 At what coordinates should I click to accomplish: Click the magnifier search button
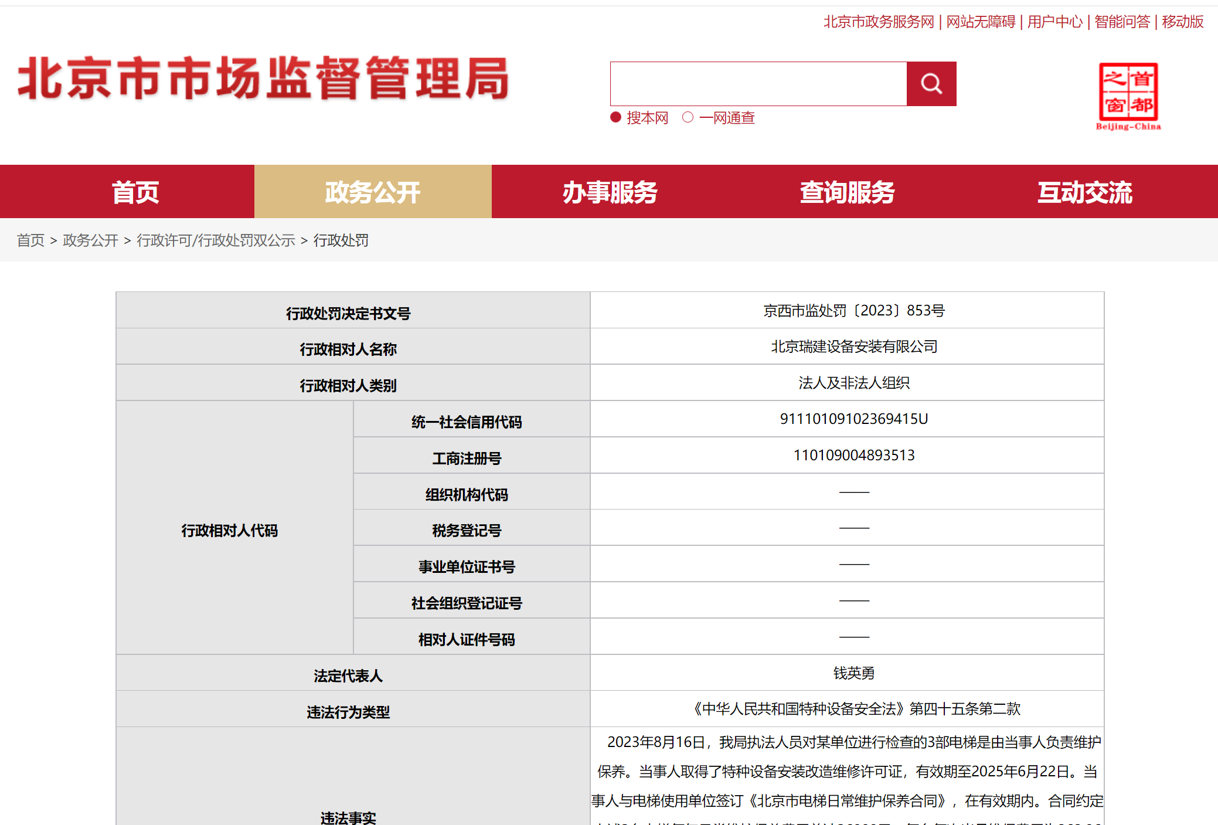point(931,84)
